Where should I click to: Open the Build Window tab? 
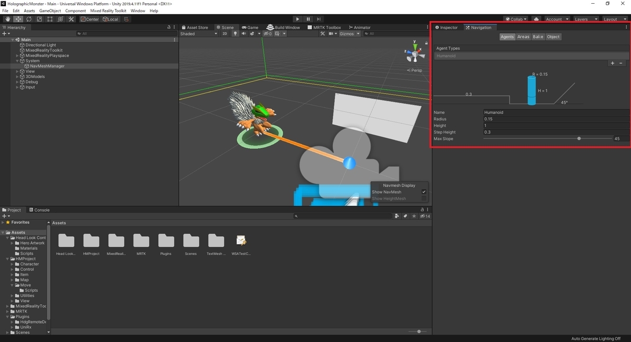click(284, 27)
